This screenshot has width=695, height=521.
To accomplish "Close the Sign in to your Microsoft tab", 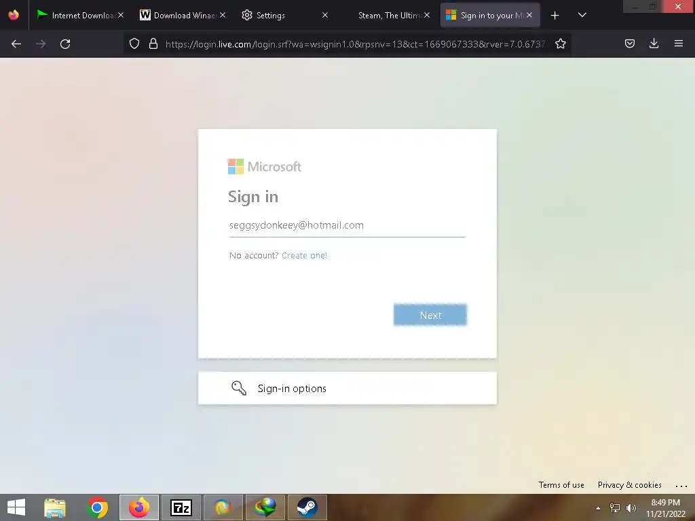I will coord(529,15).
